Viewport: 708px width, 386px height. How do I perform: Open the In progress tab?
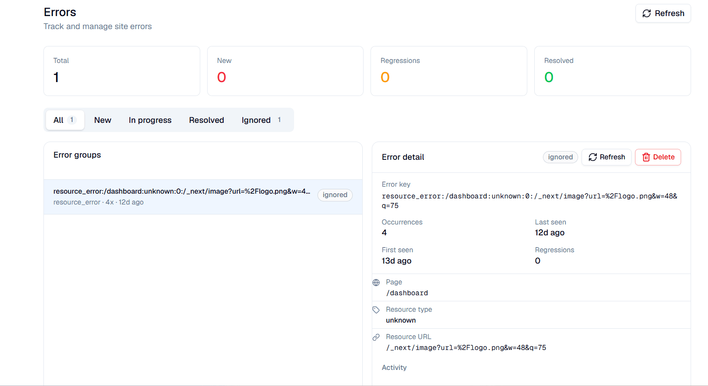click(150, 120)
